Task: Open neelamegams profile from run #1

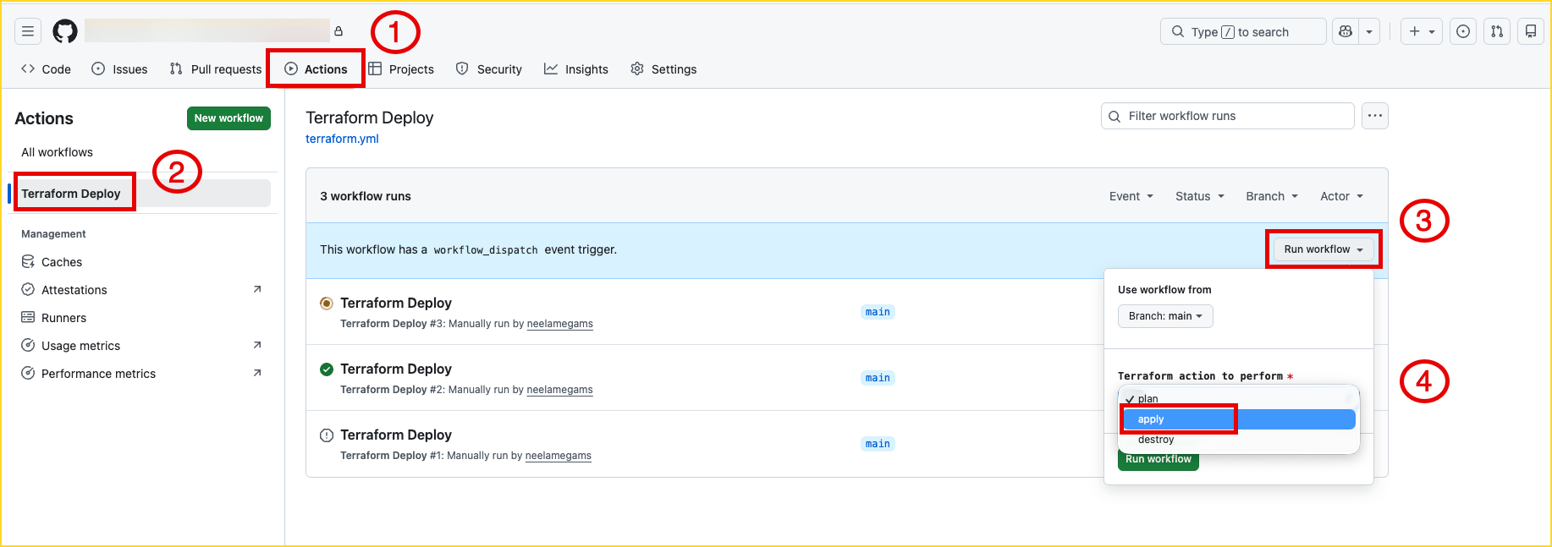Action: (559, 456)
